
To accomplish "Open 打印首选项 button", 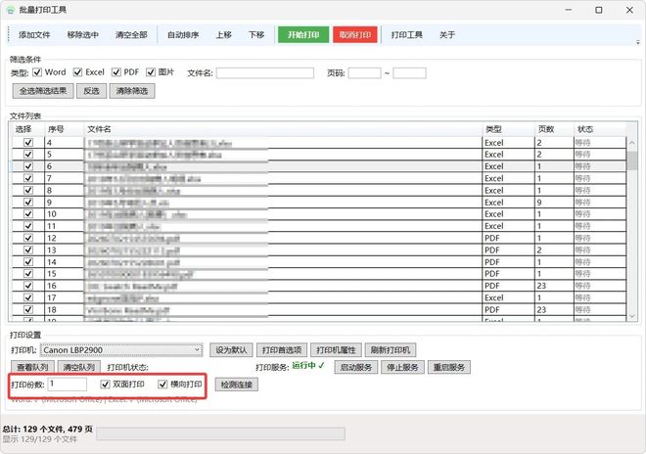I will tap(282, 350).
